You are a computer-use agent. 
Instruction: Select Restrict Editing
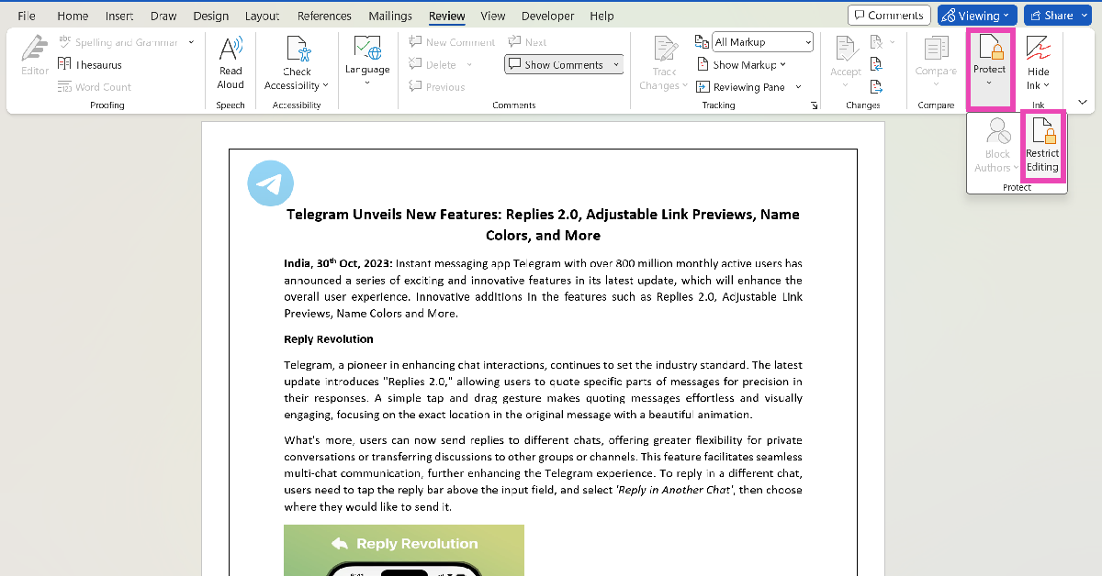click(x=1042, y=147)
